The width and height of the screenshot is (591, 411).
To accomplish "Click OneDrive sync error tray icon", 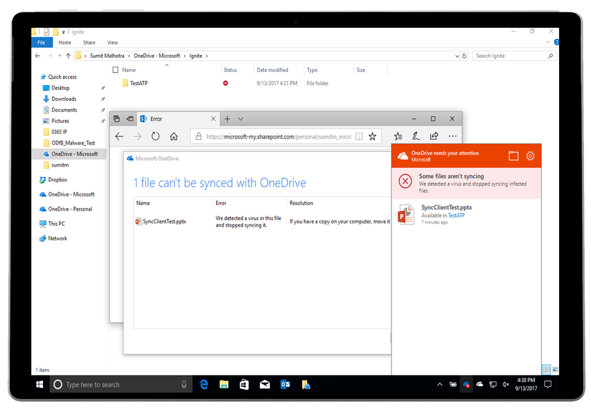I will 466,384.
